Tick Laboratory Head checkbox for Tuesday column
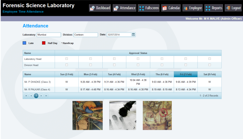 click(114, 59)
